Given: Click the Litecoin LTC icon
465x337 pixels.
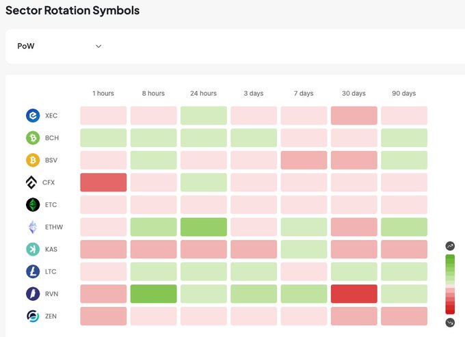Looking at the screenshot, I should [x=33, y=271].
